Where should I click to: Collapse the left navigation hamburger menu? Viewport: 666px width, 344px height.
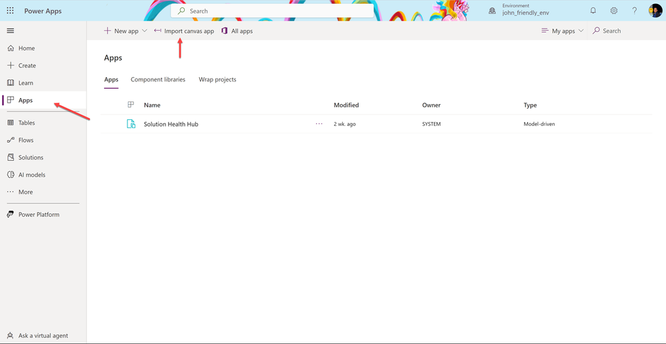(11, 31)
